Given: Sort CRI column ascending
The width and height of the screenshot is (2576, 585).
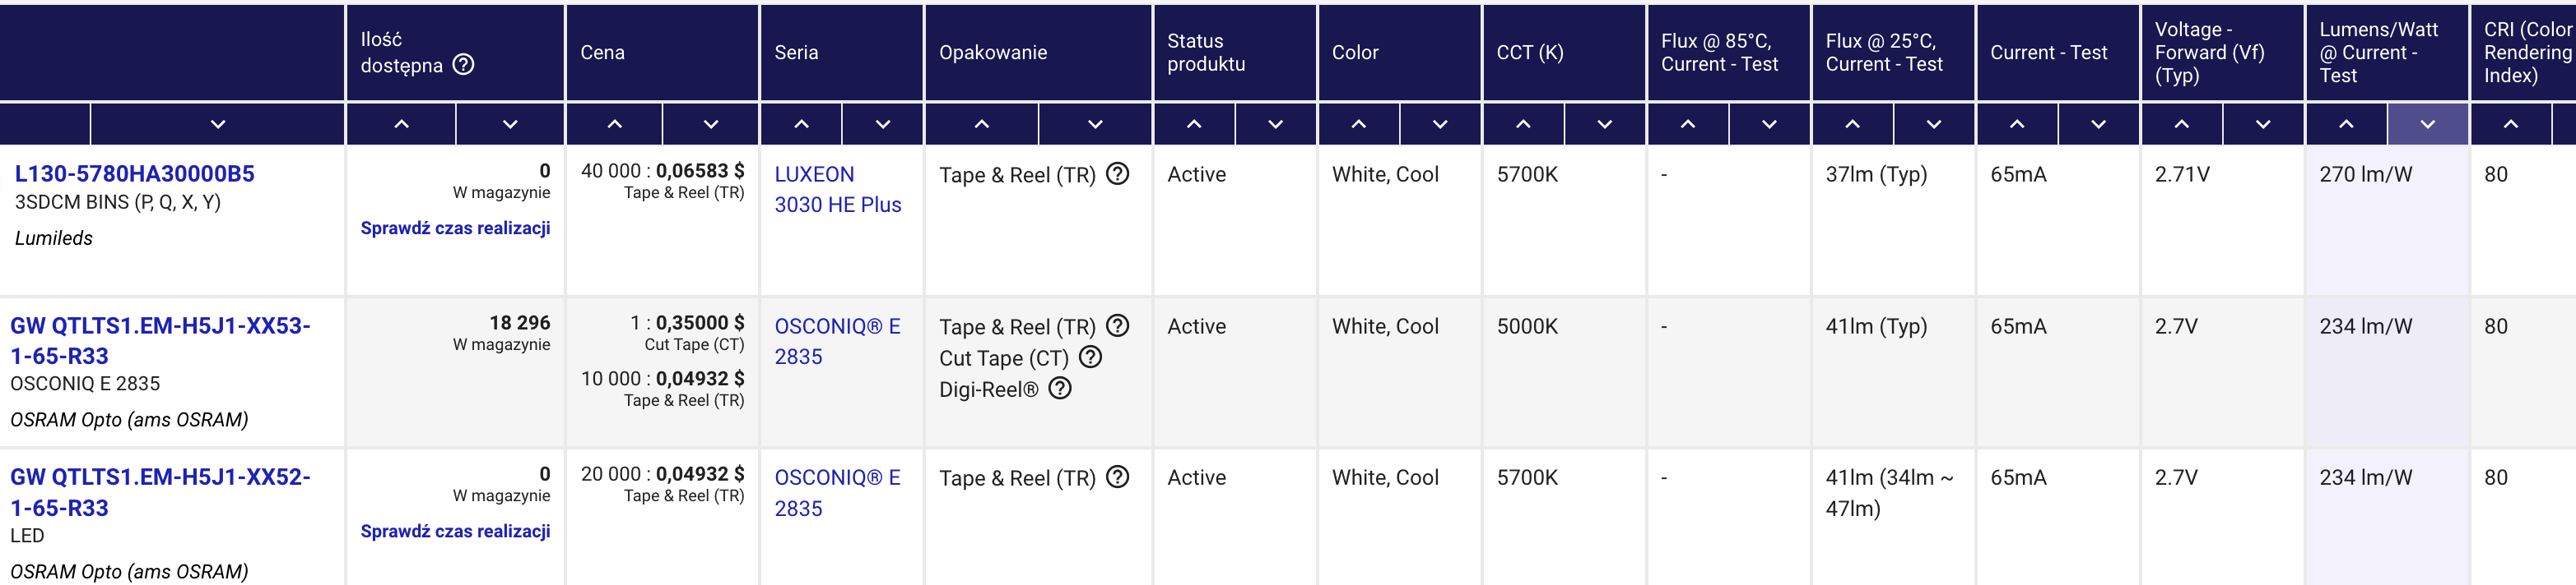Looking at the screenshot, I should tap(2510, 125).
